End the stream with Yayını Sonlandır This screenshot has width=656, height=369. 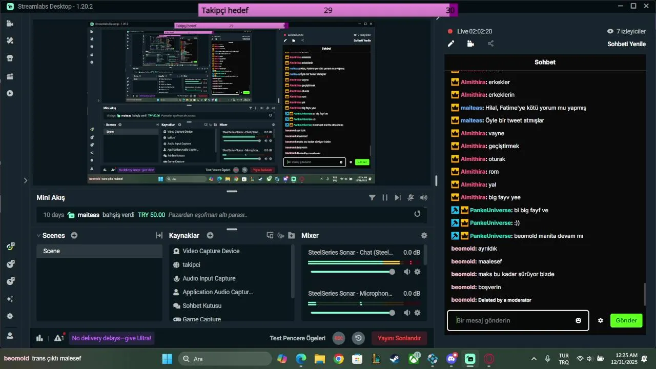tap(399, 338)
